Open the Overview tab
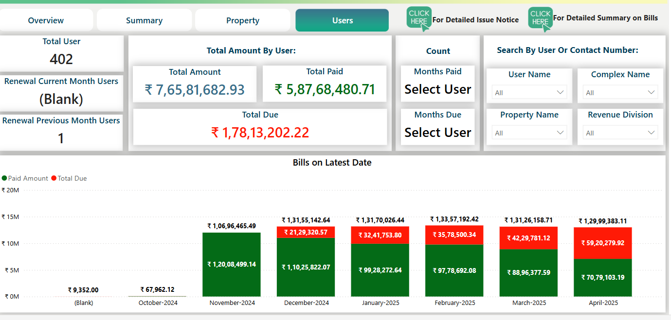 (46, 20)
